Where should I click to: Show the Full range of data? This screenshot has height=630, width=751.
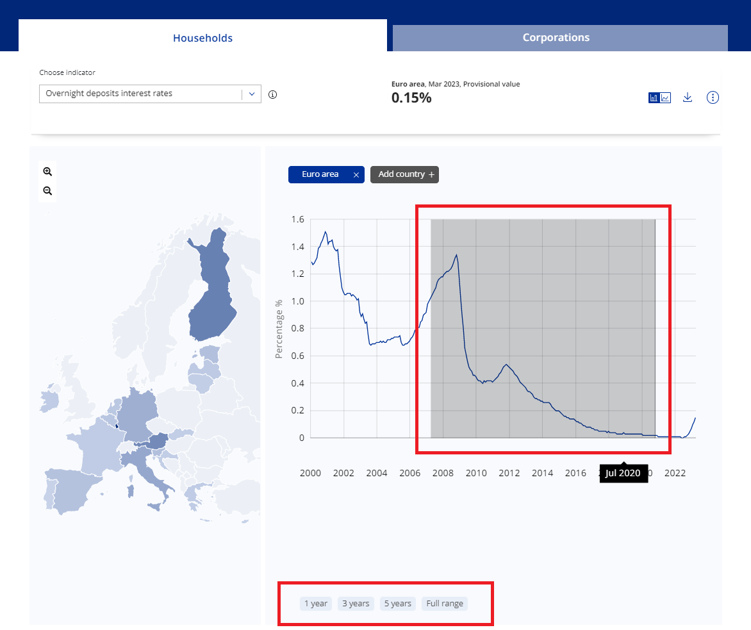pyautogui.click(x=444, y=603)
